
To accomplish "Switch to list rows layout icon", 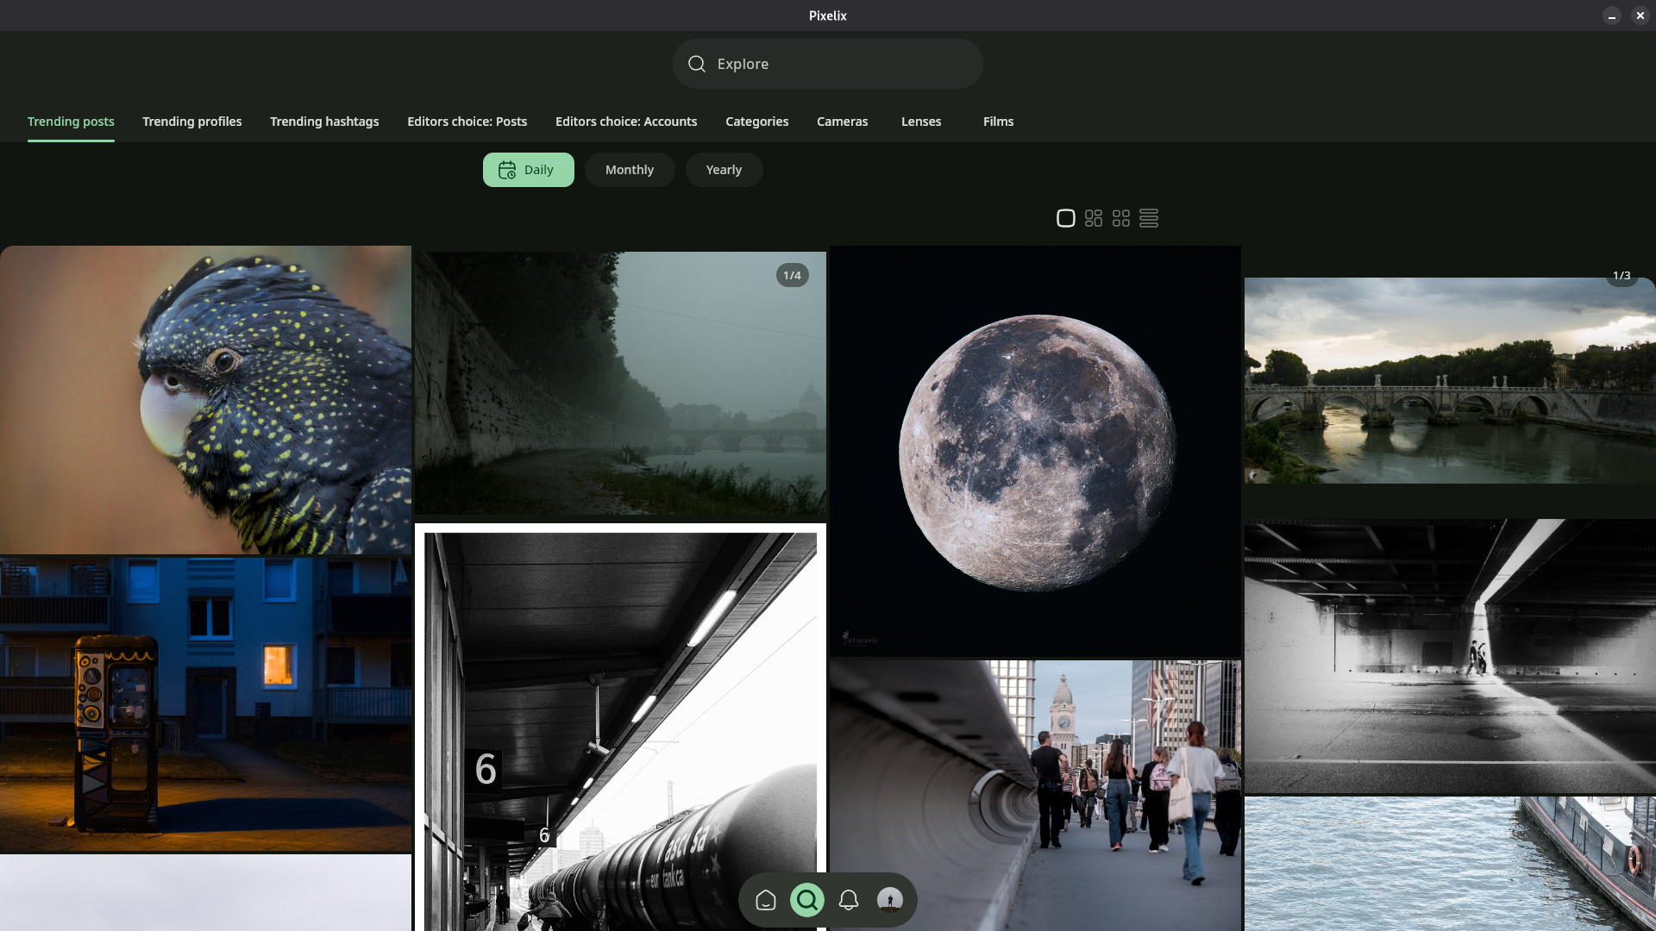I will tap(1149, 218).
